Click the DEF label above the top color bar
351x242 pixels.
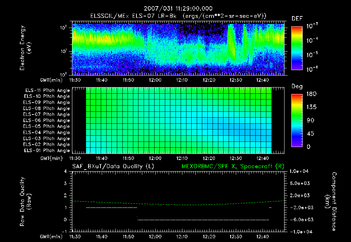coord(297,18)
